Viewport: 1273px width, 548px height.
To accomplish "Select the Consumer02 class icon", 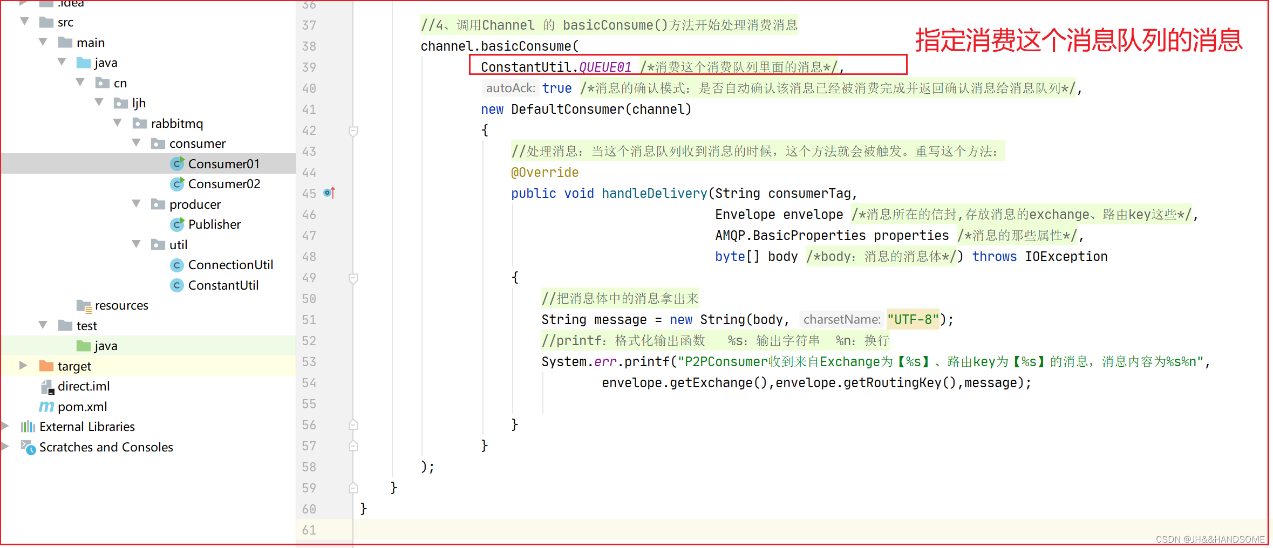I will point(178,184).
